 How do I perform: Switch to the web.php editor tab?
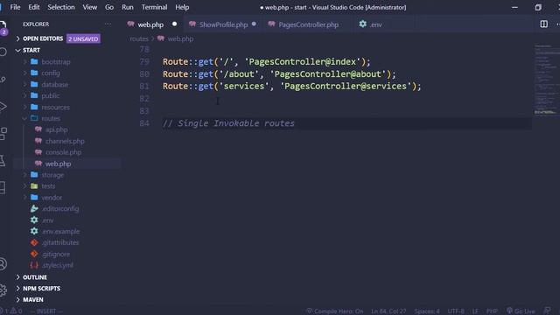point(152,24)
